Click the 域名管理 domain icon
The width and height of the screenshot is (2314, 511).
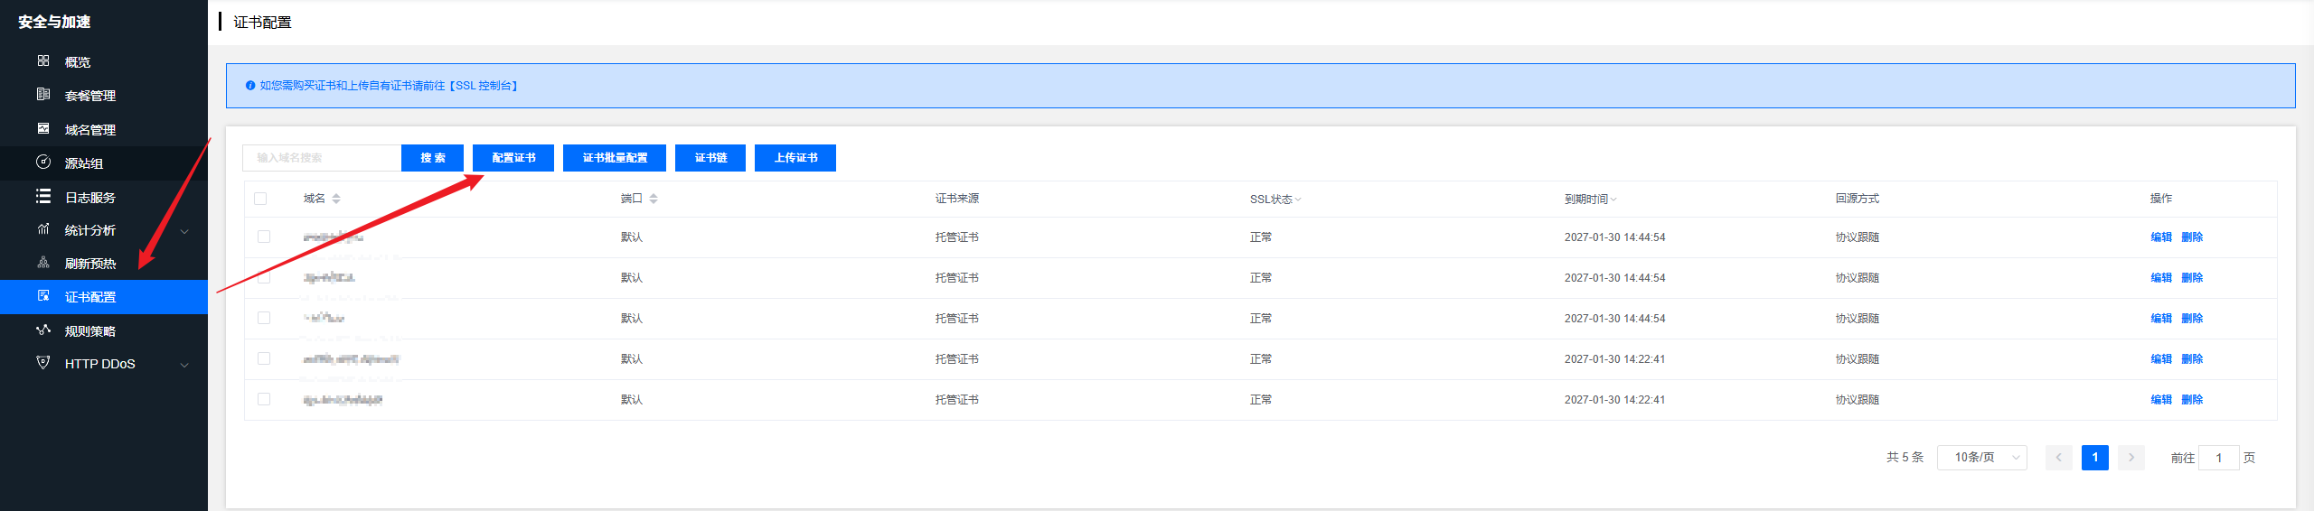(x=43, y=129)
